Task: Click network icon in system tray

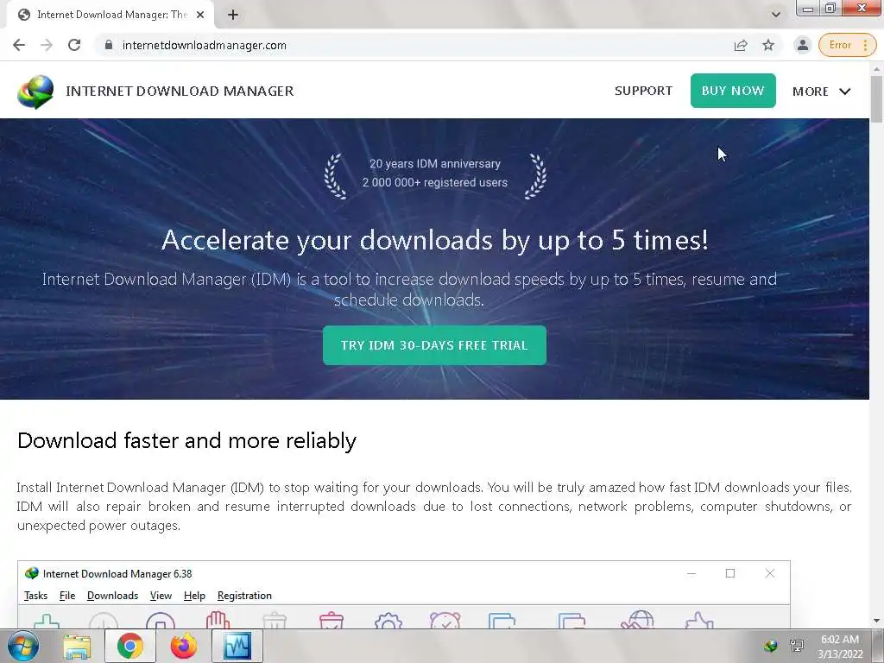Action: 797,646
